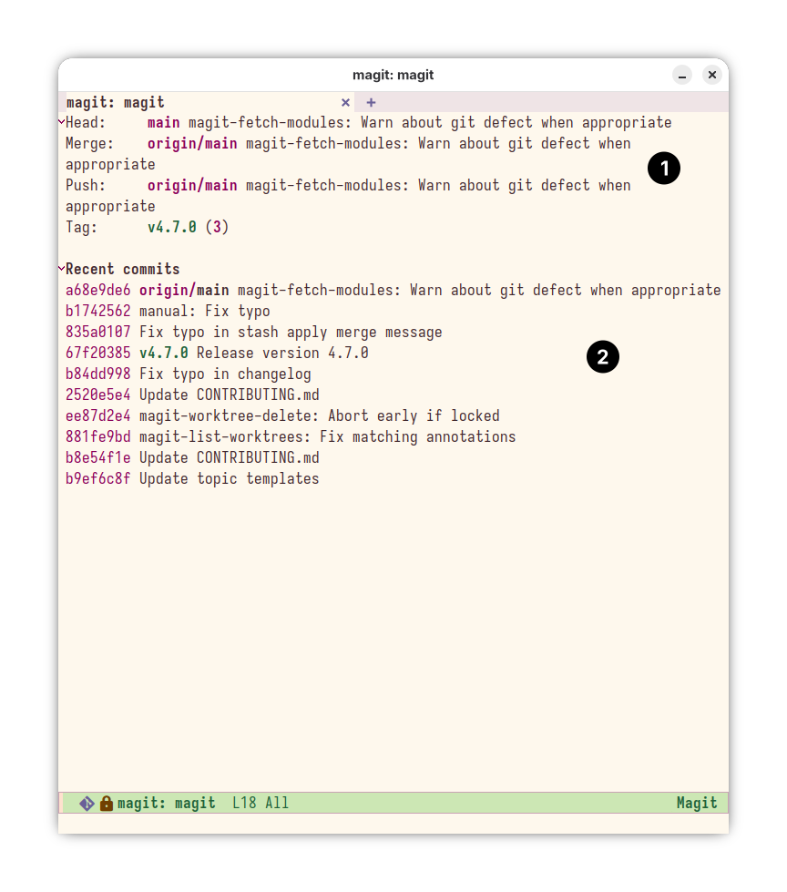Select commit 2520e5e4 Update CONTRIBUTING.md
Screen dimensions: 787x892
point(192,395)
